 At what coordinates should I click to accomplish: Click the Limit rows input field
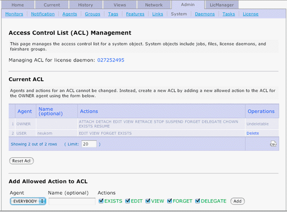89,144
